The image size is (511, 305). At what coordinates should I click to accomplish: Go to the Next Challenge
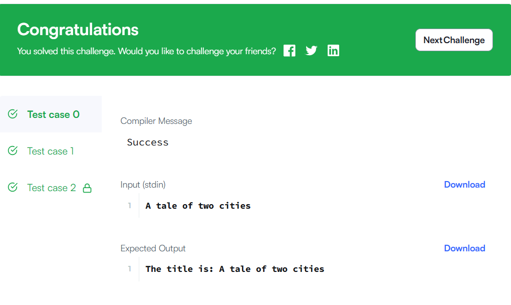click(454, 40)
